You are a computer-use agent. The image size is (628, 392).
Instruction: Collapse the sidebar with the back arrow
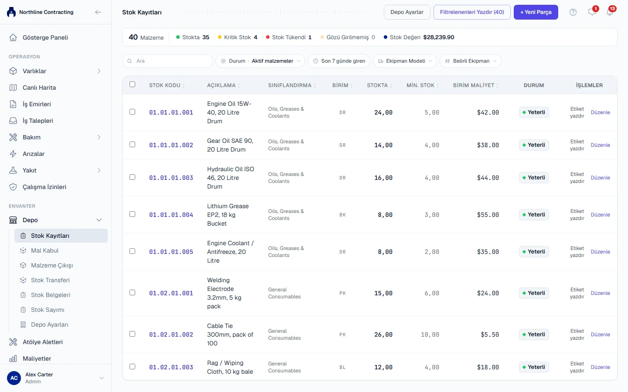pyautogui.click(x=98, y=12)
